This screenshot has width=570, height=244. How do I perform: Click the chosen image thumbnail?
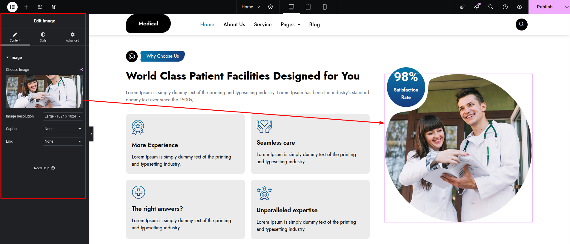tap(44, 91)
